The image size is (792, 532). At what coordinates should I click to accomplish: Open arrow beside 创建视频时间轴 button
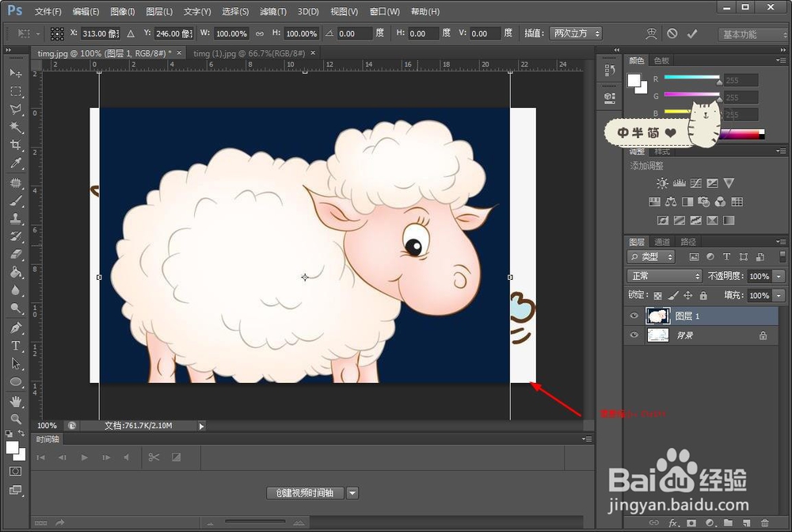[x=352, y=492]
